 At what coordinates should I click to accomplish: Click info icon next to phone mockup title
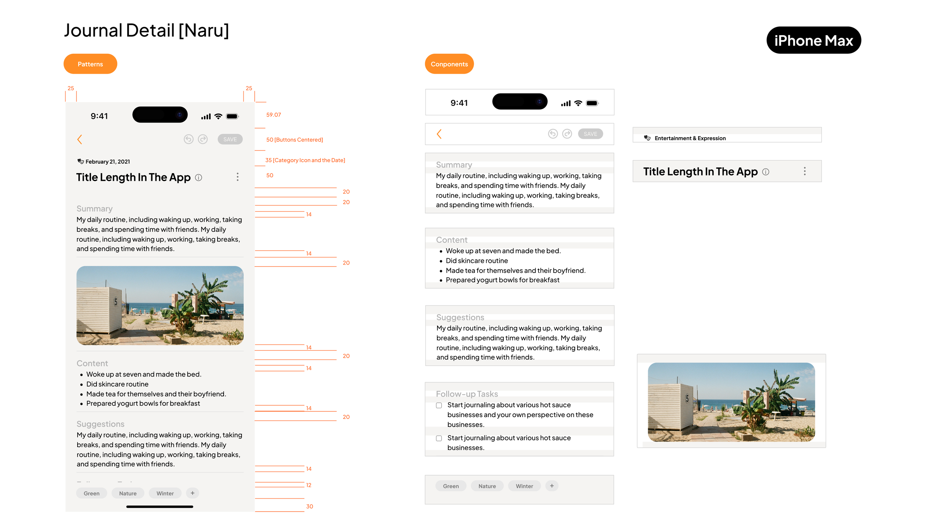199,178
